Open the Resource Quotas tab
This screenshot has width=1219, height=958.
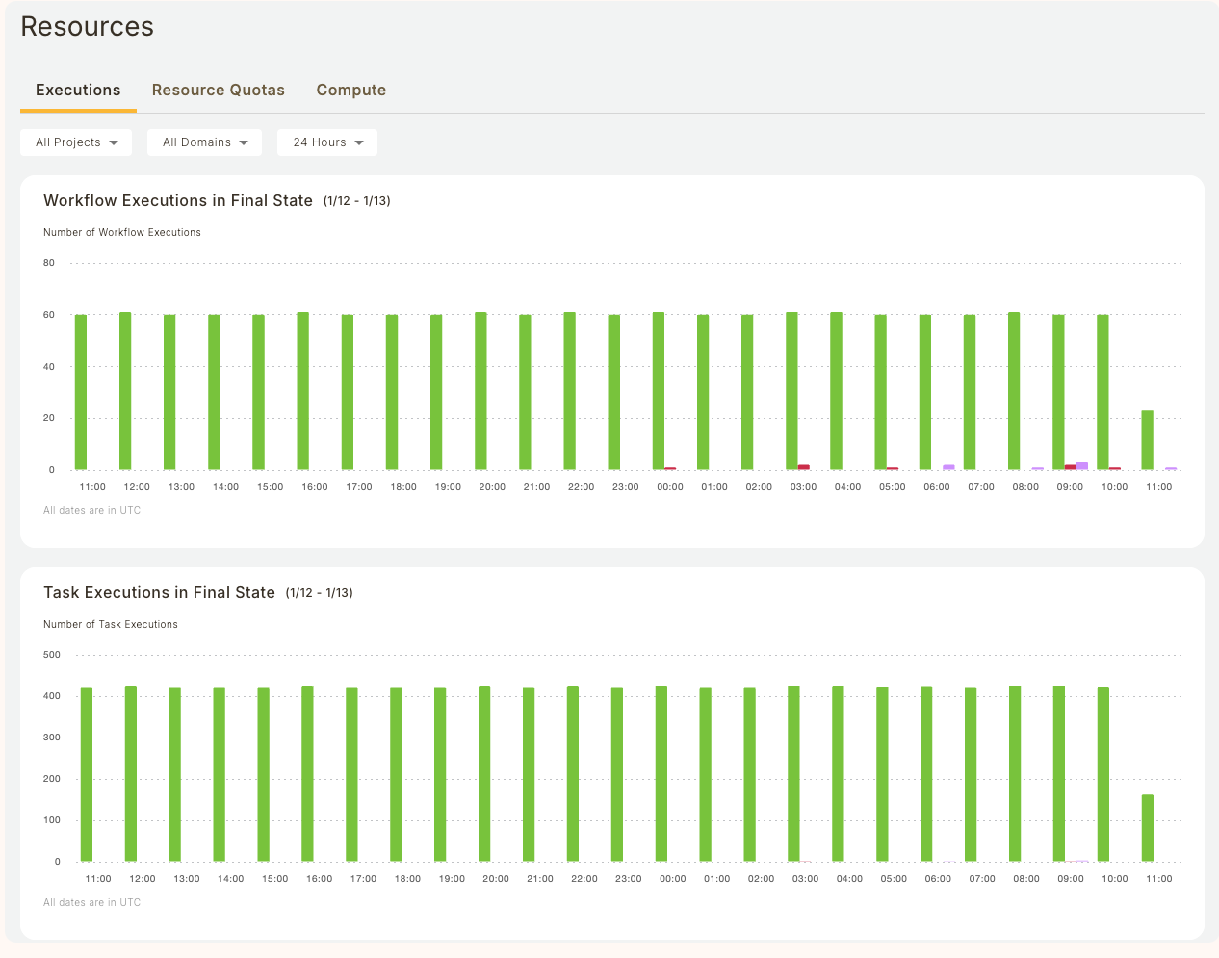[x=218, y=90]
